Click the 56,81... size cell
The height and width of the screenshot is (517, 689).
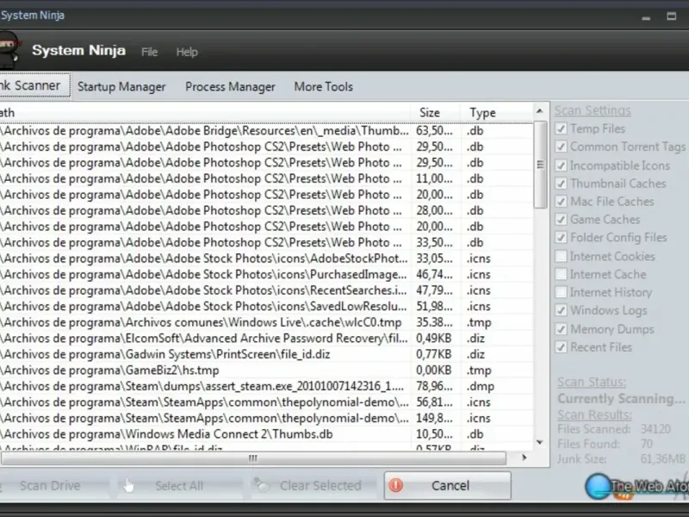point(434,402)
